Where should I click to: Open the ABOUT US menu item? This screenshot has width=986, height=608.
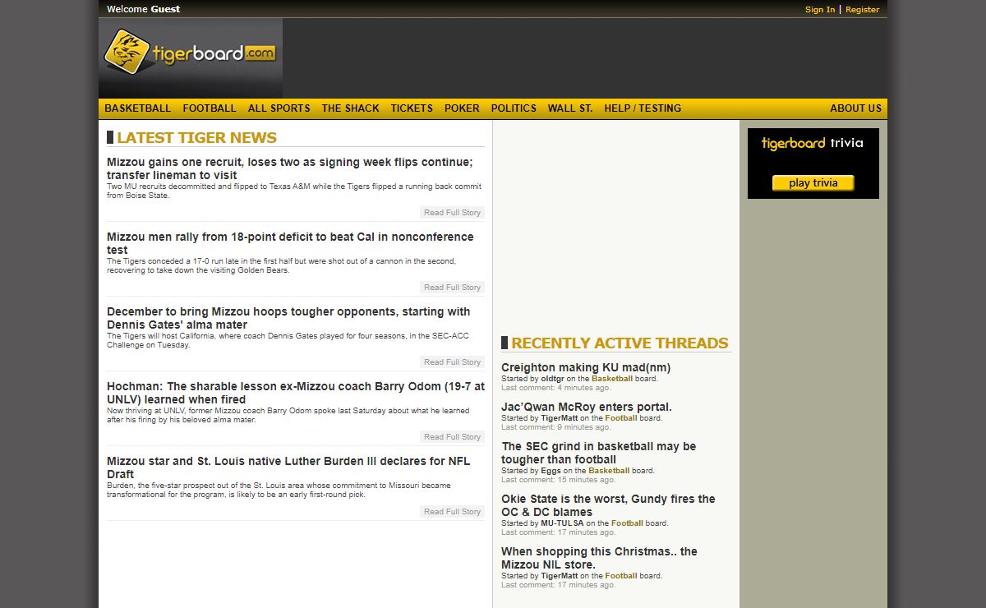click(855, 108)
